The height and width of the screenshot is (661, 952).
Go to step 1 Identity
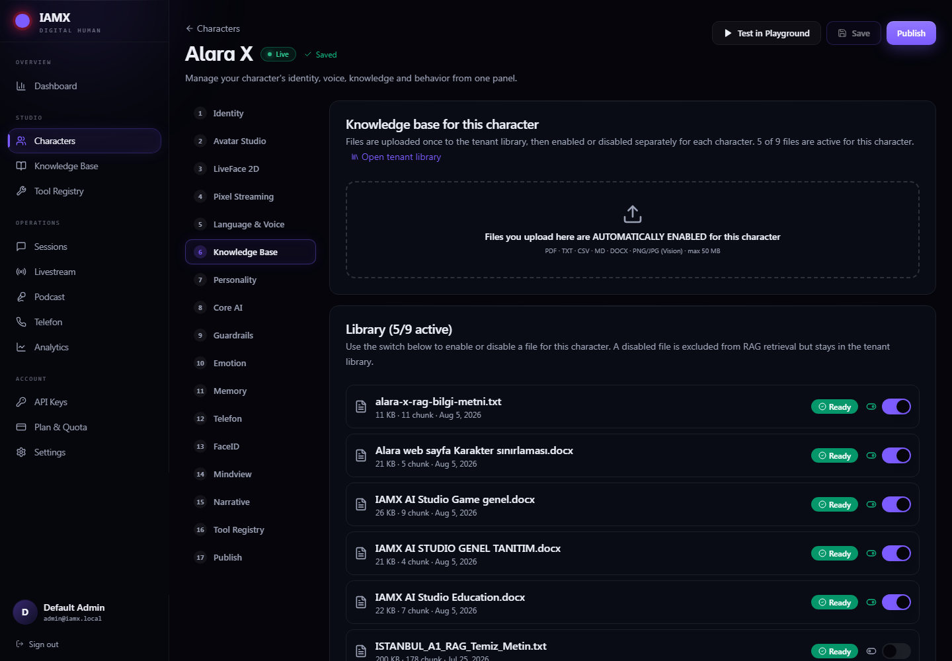click(x=251, y=113)
